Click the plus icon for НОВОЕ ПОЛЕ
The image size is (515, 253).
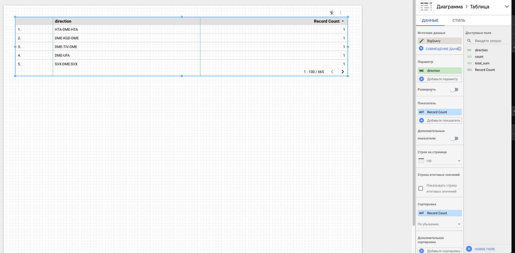point(469,249)
